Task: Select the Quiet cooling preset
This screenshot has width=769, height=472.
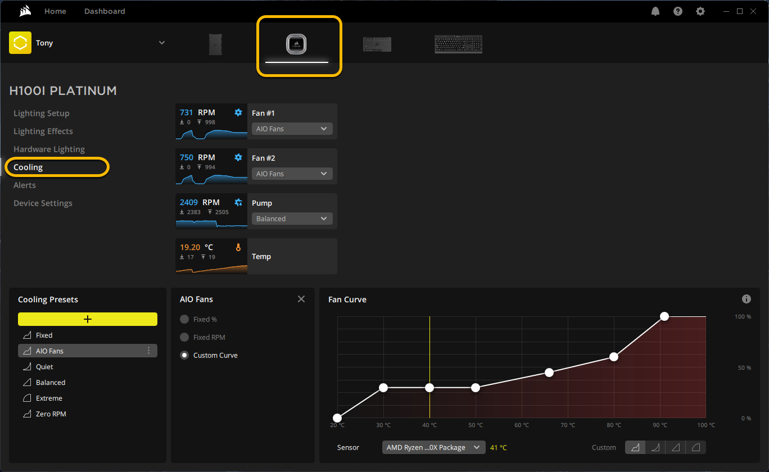Action: click(x=88, y=366)
